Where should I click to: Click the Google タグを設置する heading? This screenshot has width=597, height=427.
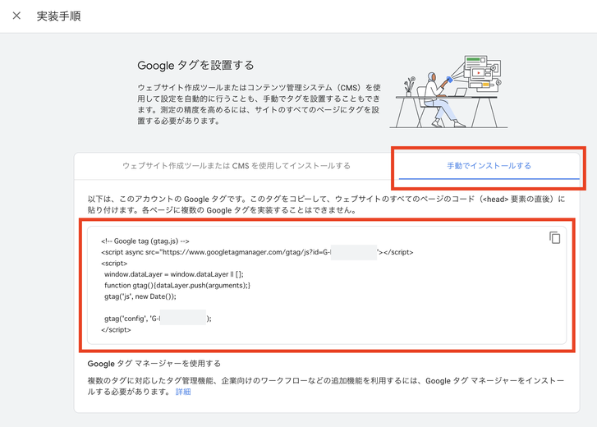[195, 65]
